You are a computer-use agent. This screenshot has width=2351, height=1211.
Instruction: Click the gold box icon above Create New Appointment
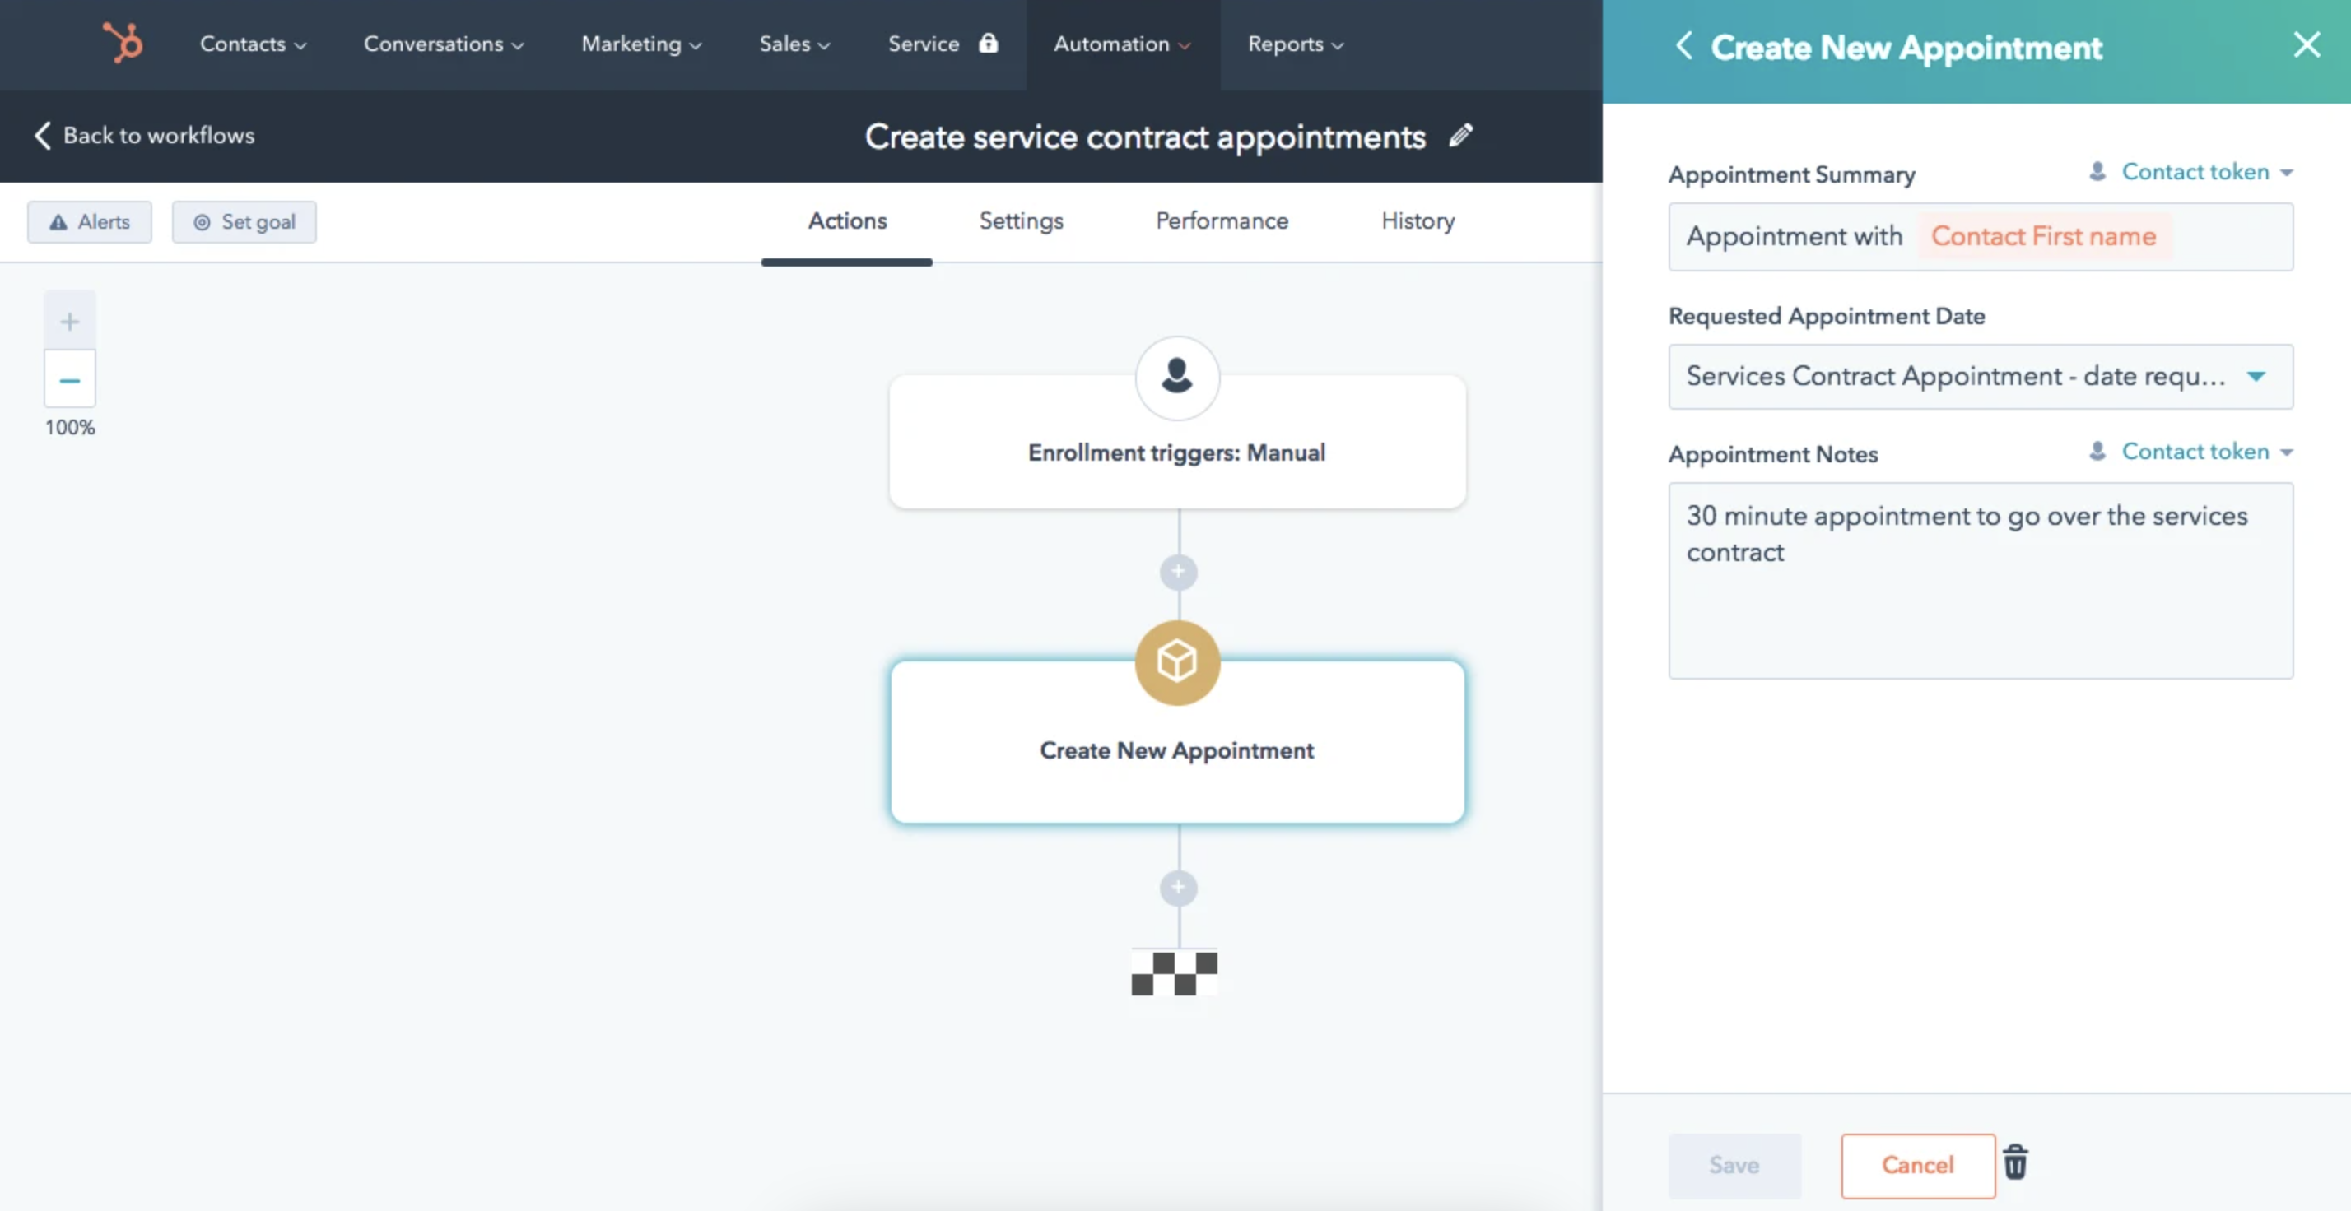tap(1176, 663)
